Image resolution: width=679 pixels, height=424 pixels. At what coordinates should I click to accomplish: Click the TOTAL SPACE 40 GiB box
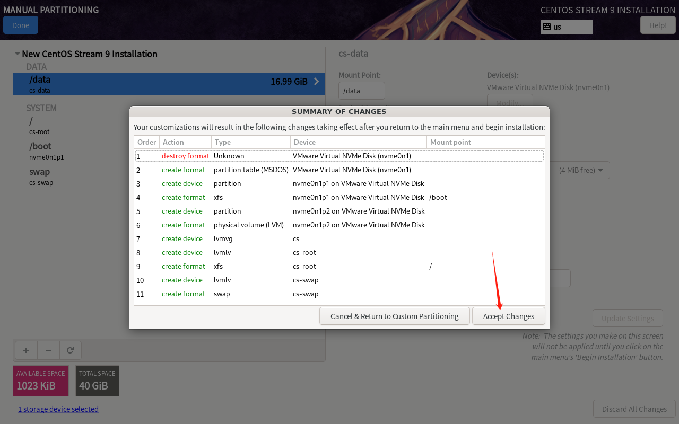pyautogui.click(x=97, y=381)
